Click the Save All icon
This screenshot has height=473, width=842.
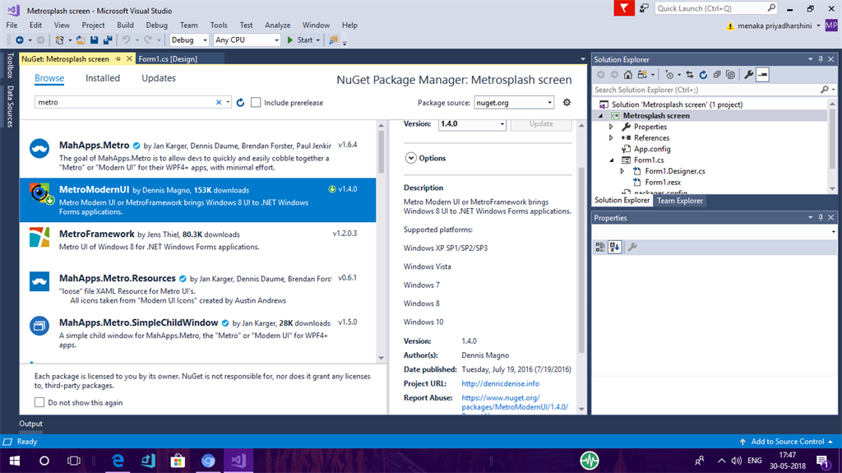[x=108, y=39]
